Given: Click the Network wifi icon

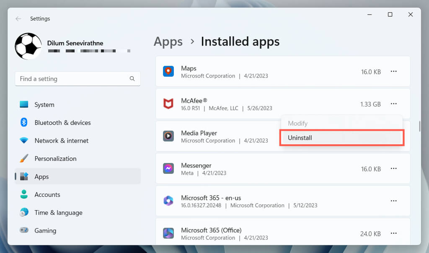Looking at the screenshot, I should coord(24,140).
